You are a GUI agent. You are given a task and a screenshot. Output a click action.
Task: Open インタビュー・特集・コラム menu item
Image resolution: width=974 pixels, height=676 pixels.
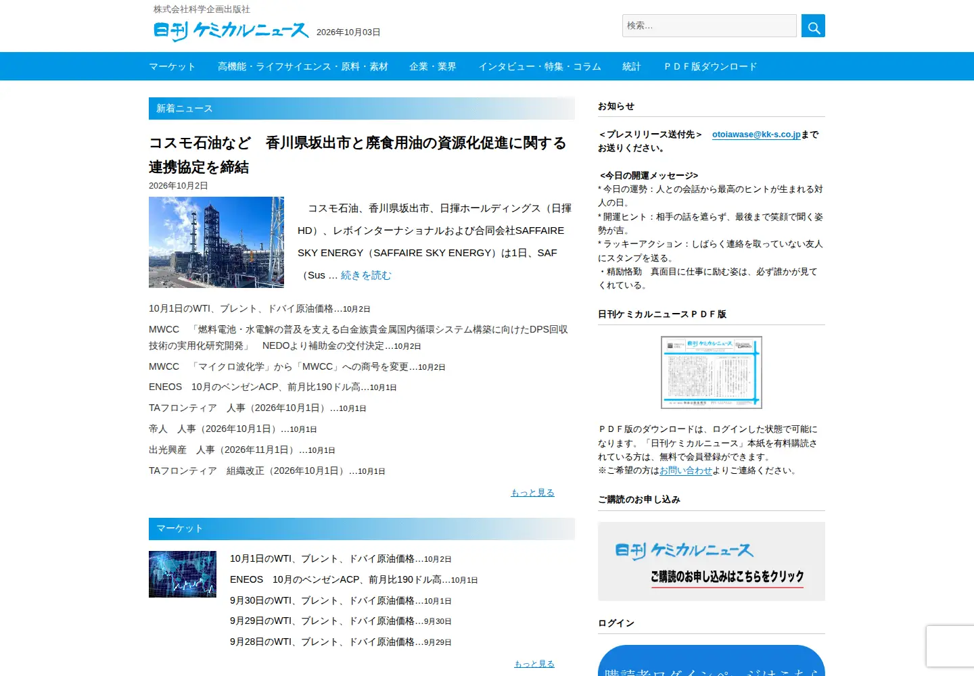pyautogui.click(x=540, y=66)
